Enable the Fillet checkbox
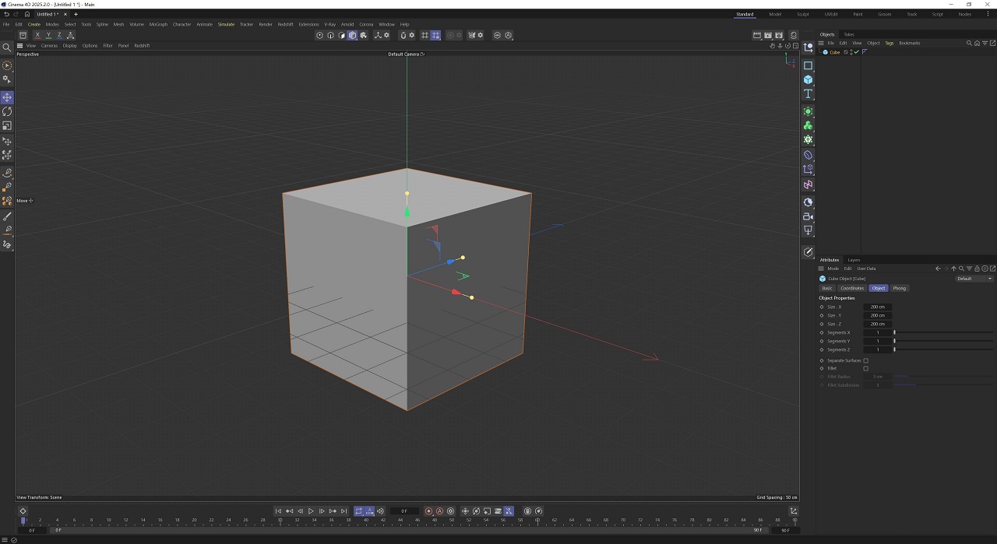Image resolution: width=997 pixels, height=544 pixels. (865, 368)
